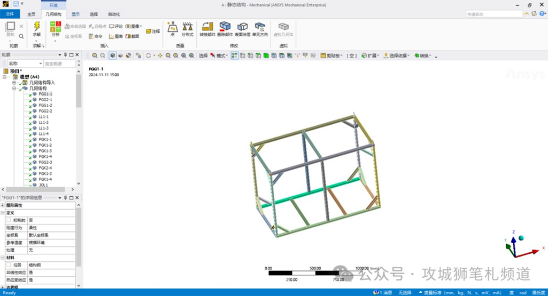
Task: Click the 注释 annotation icon
Action: (153, 31)
